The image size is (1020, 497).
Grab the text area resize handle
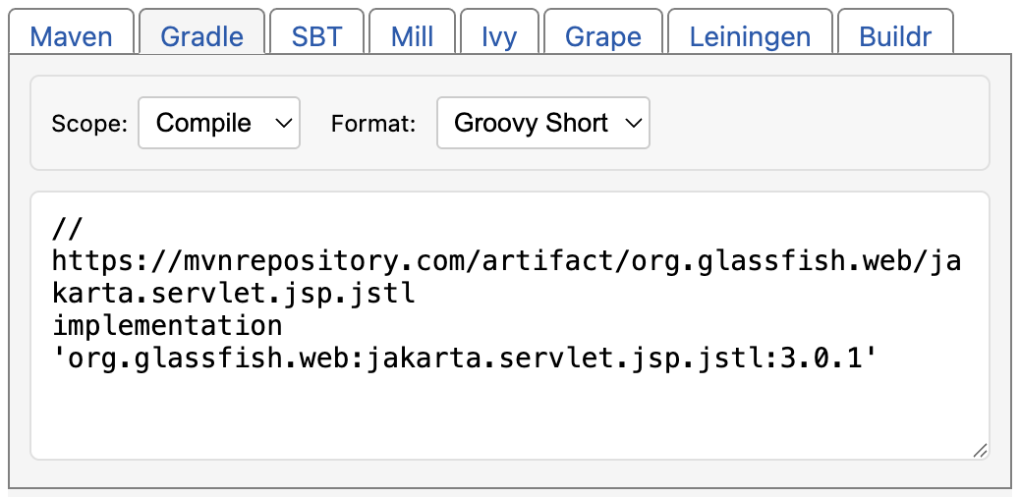pyautogui.click(x=980, y=450)
